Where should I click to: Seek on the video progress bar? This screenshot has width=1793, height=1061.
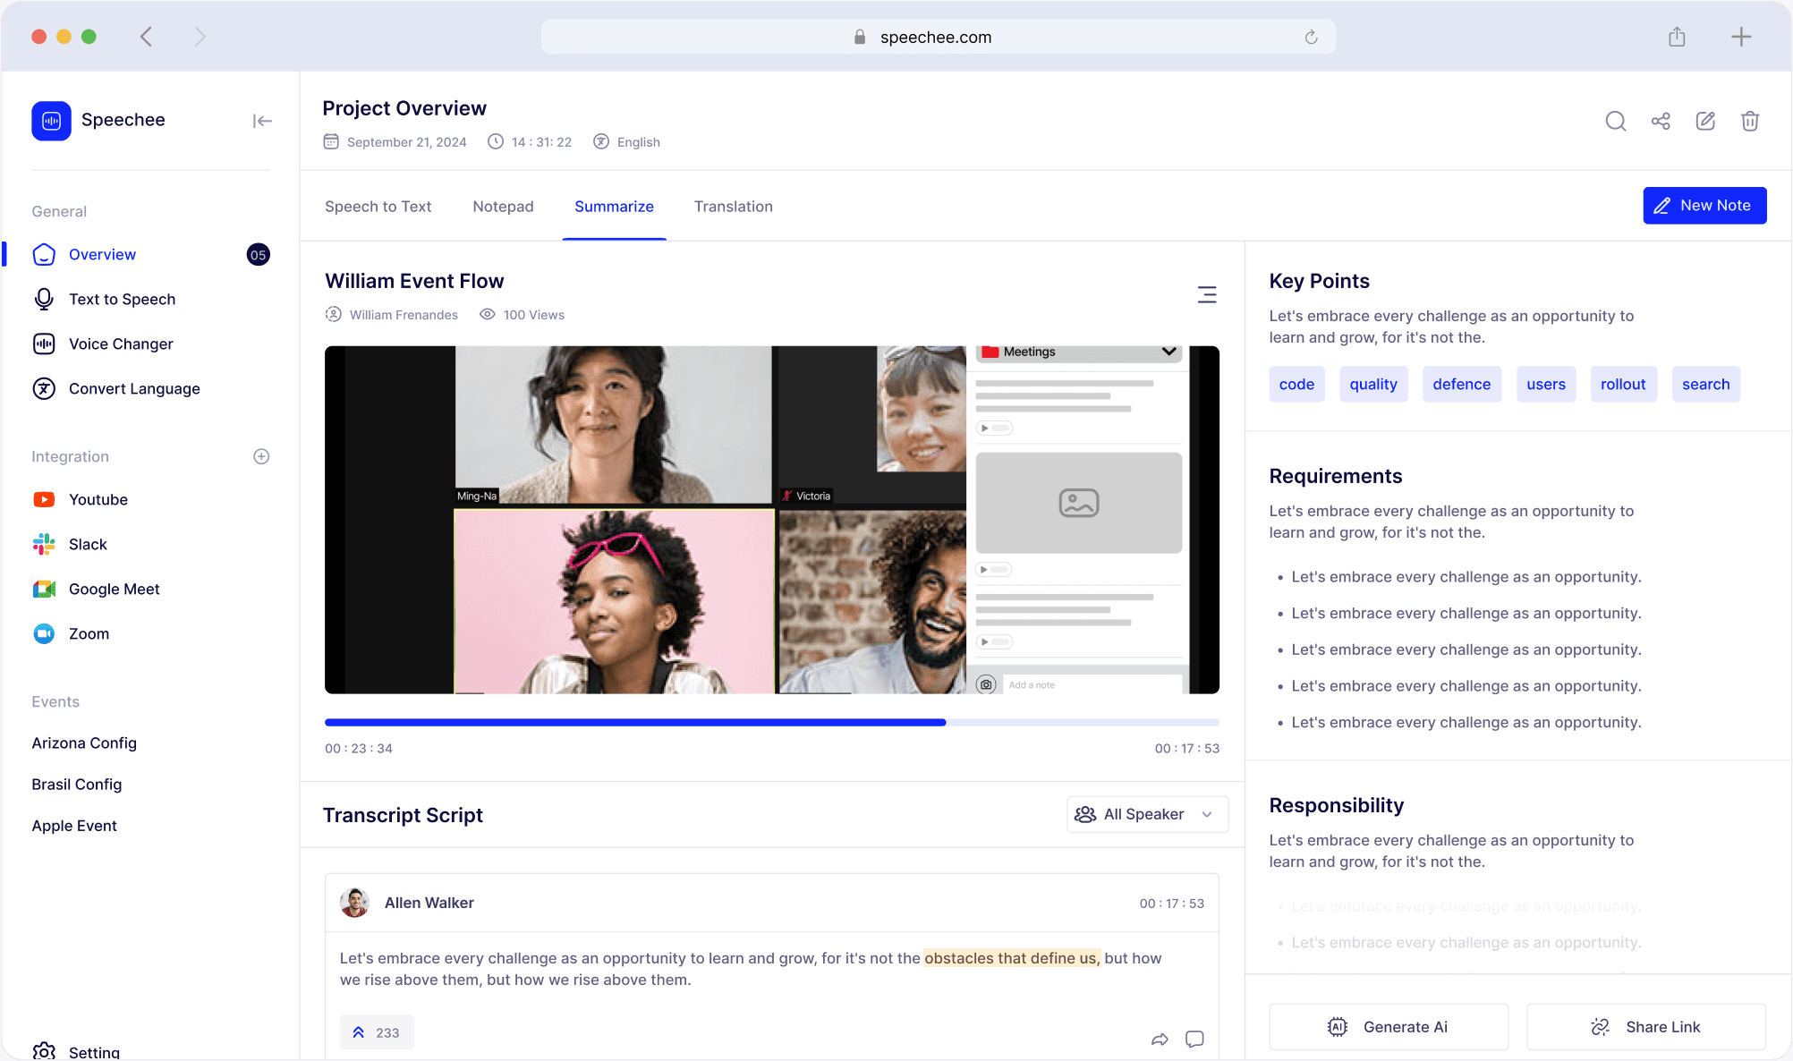771,722
